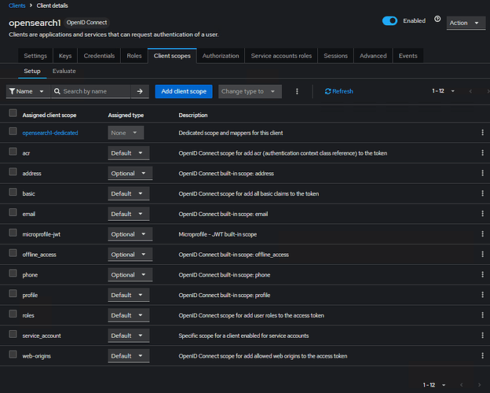Change assigned type for offline_access scope
This screenshot has height=393, width=490.
coord(130,255)
